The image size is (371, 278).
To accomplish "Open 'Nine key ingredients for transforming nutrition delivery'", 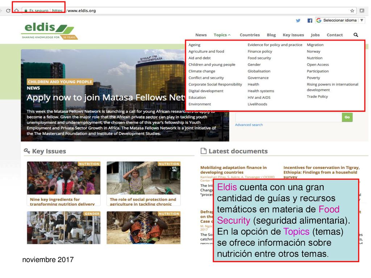I will tap(62, 202).
